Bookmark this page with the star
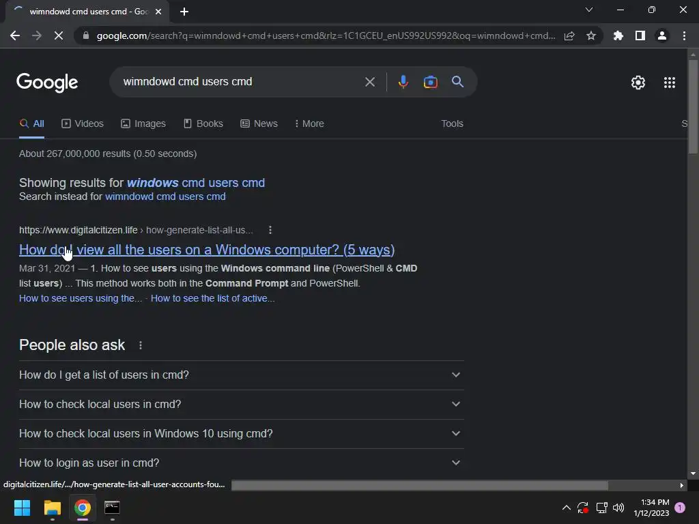Screen dimensions: 699x524 591,35
